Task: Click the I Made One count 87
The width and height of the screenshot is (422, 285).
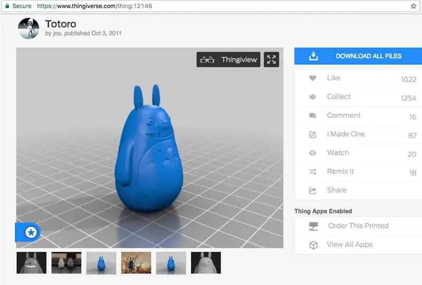Action: click(413, 135)
